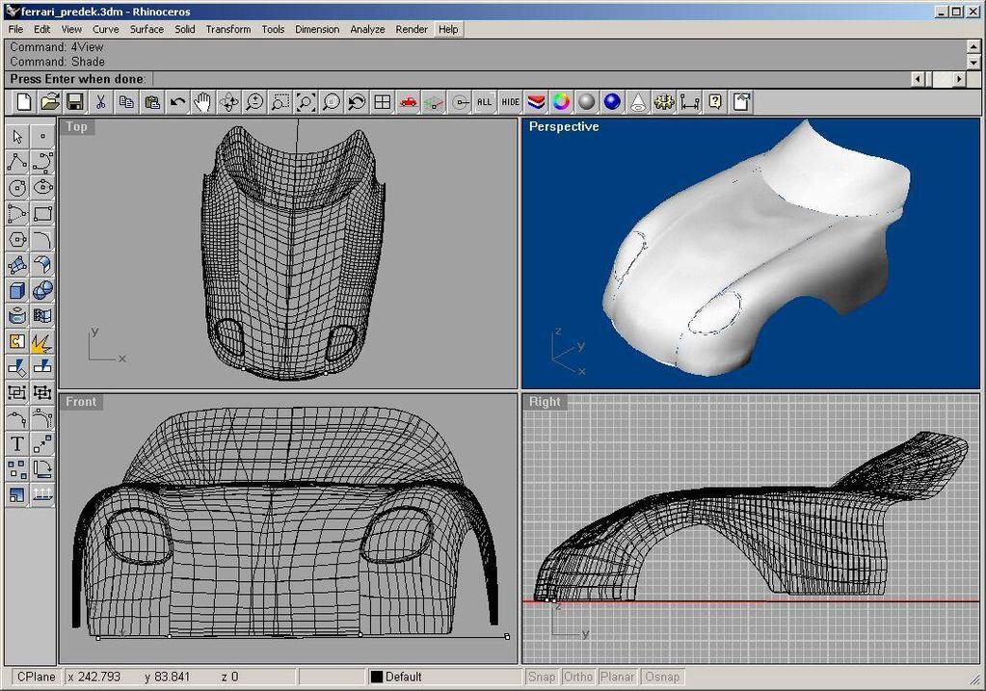Screen dimensions: 986x691
Task: Click the spotlight cone icon
Action: point(639,102)
